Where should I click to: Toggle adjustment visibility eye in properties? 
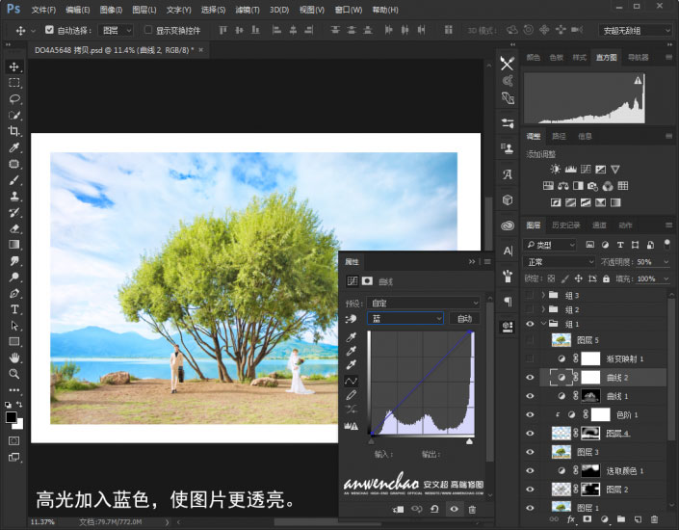[454, 510]
